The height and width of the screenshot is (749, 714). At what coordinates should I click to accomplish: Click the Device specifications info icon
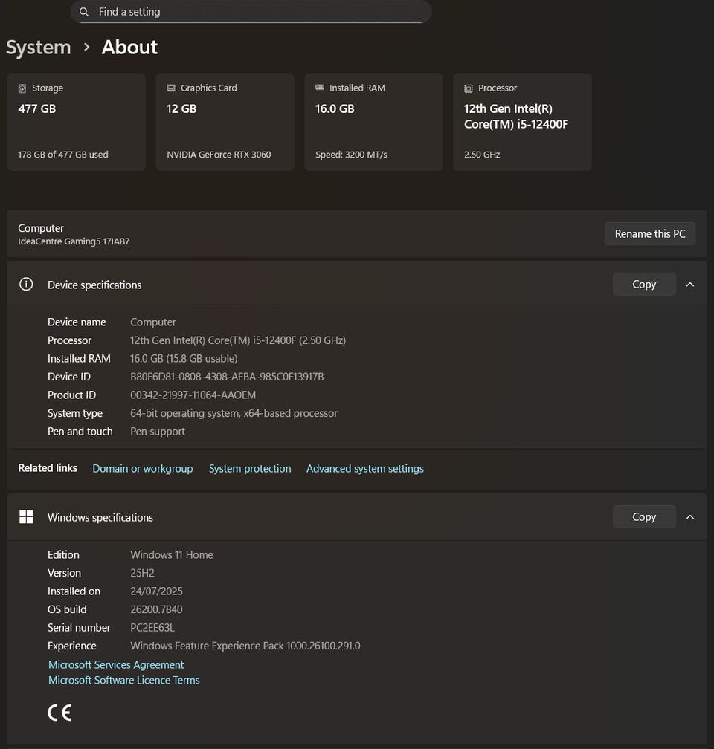[x=26, y=285]
